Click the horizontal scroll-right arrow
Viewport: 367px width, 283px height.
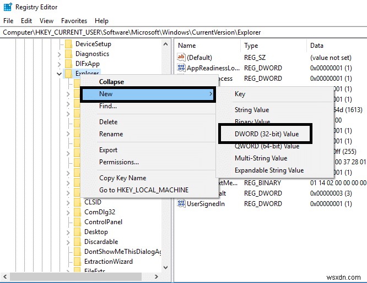156,277
